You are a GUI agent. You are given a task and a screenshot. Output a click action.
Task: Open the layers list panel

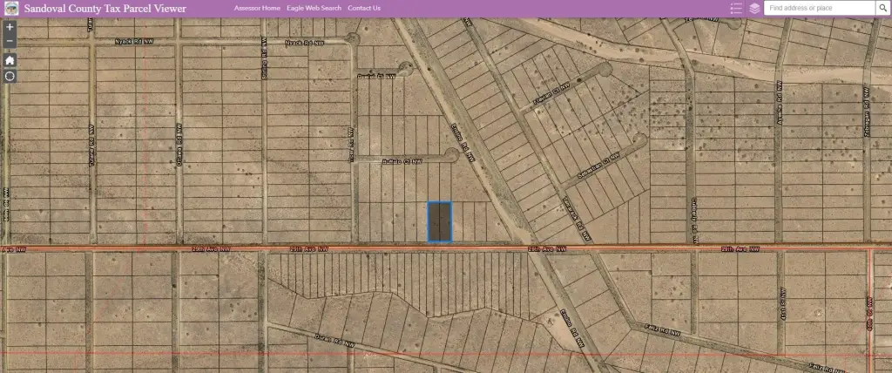point(754,8)
